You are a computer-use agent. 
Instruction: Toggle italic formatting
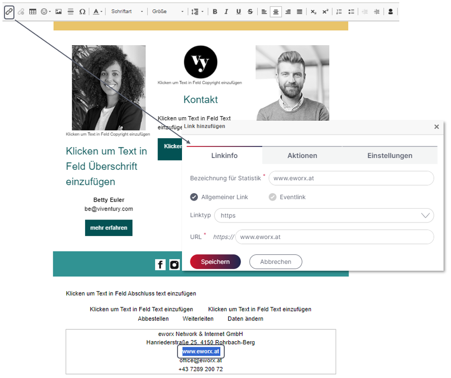[x=226, y=12]
